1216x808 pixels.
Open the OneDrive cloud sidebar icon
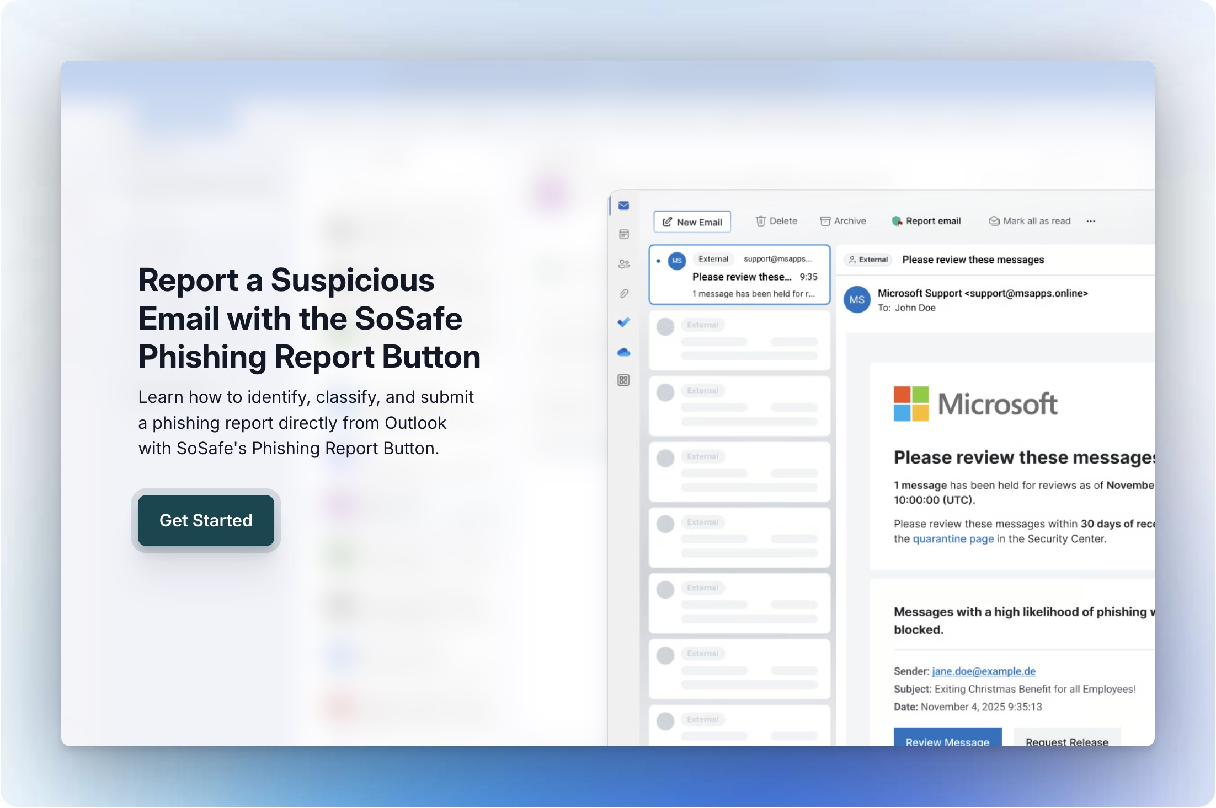(623, 352)
